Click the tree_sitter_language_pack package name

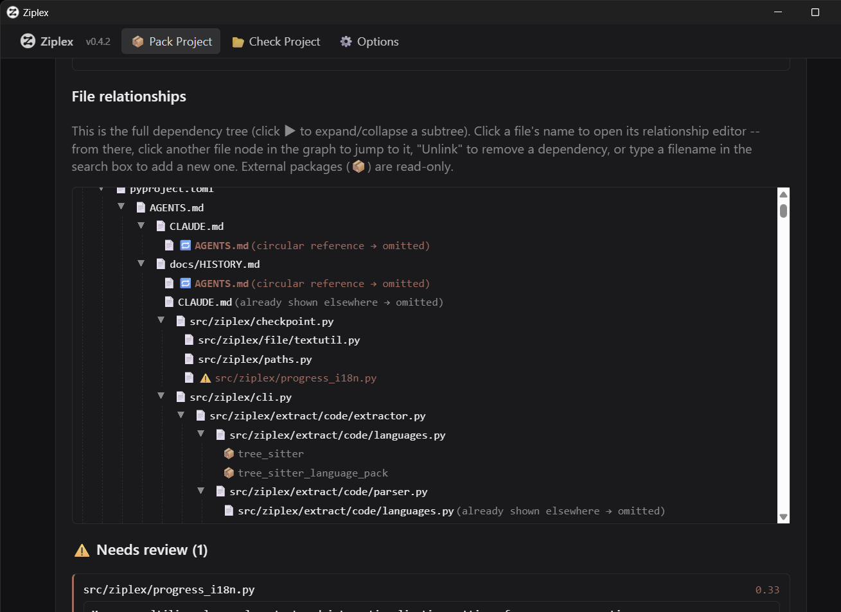313,473
